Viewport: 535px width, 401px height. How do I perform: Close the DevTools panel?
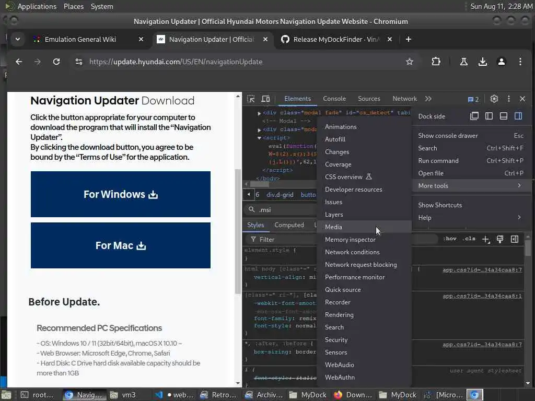click(x=522, y=99)
